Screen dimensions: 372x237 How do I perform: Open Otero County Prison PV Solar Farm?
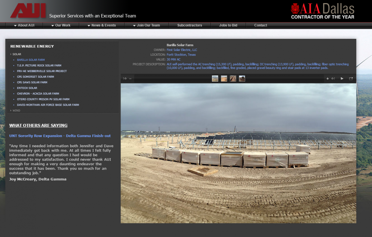point(43,99)
